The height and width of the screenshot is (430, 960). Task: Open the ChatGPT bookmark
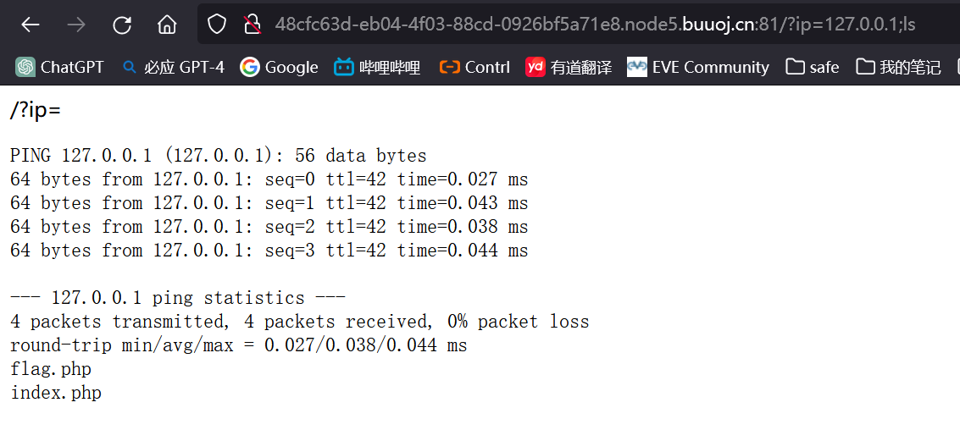pyautogui.click(x=59, y=67)
